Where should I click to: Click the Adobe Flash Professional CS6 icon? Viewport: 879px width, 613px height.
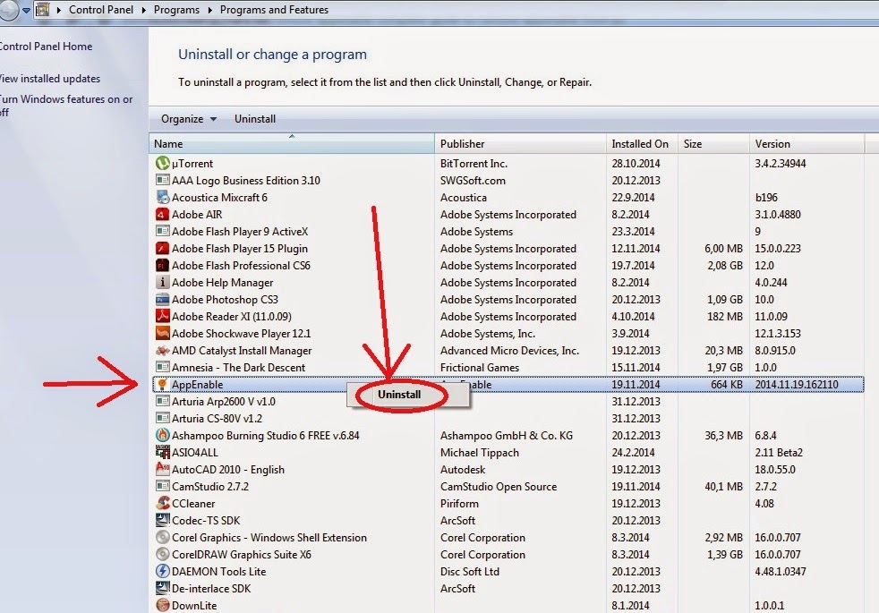(163, 265)
